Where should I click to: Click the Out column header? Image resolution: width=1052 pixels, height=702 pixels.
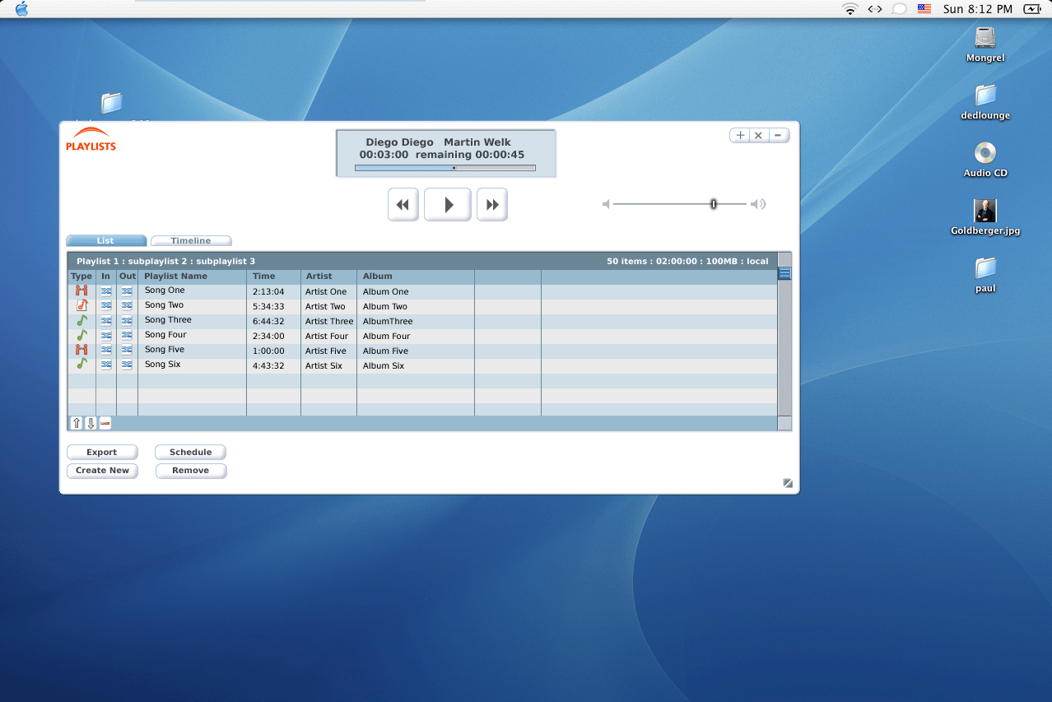128,277
